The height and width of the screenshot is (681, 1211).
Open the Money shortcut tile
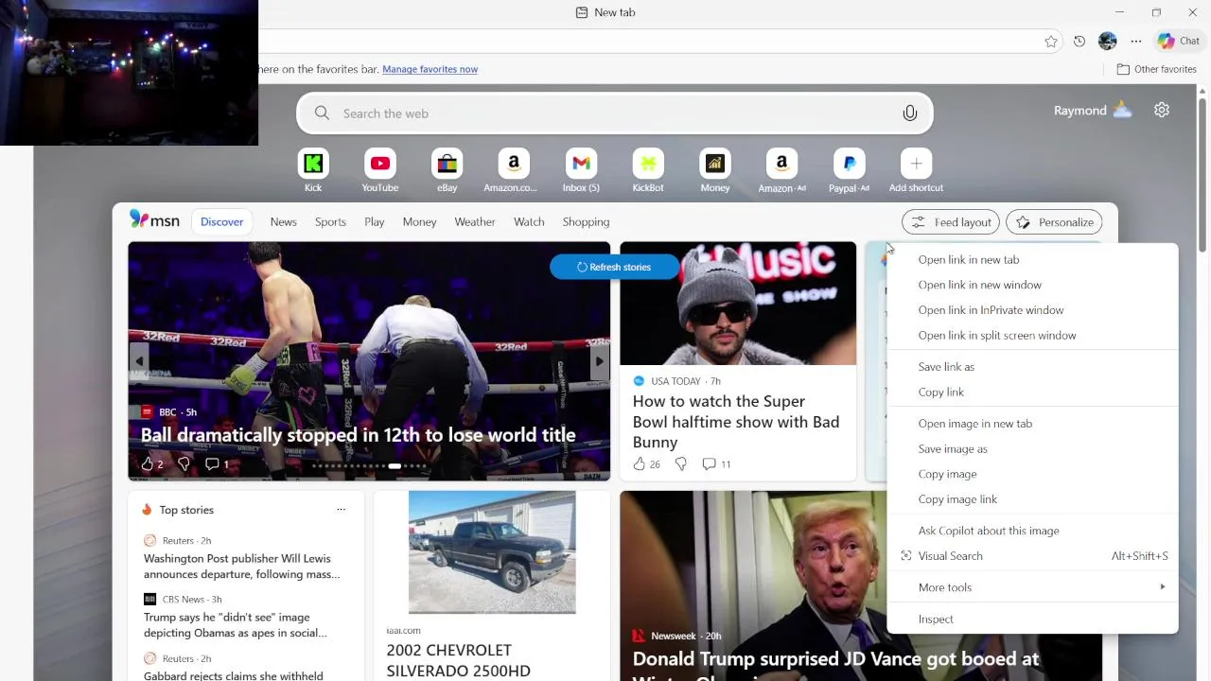coord(715,164)
